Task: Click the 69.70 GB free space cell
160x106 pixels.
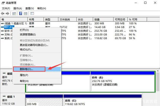Action: pos(120,38)
